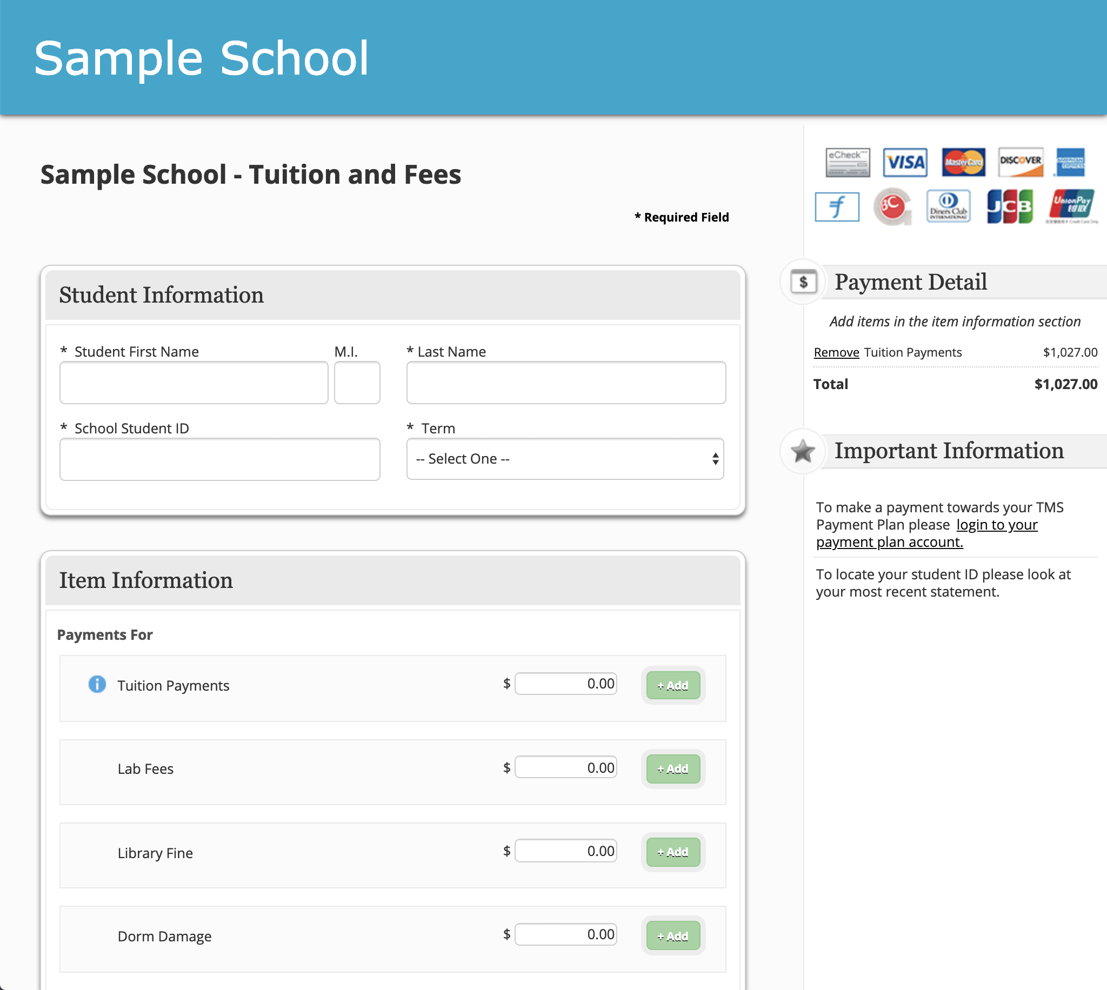Add the Tuition Payments amount
1107x990 pixels.
coord(672,685)
